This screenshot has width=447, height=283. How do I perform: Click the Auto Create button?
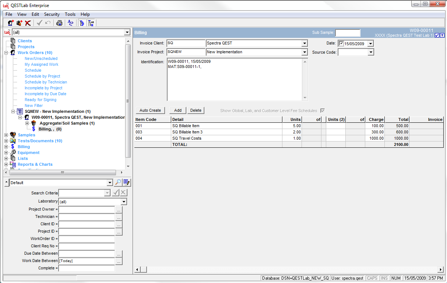[x=150, y=110]
